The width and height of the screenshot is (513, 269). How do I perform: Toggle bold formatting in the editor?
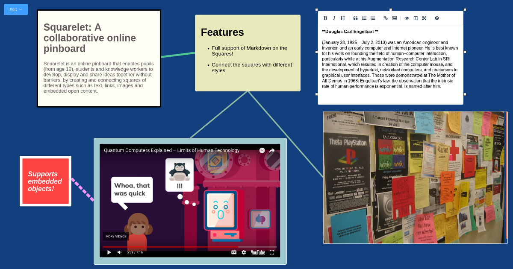pos(325,18)
